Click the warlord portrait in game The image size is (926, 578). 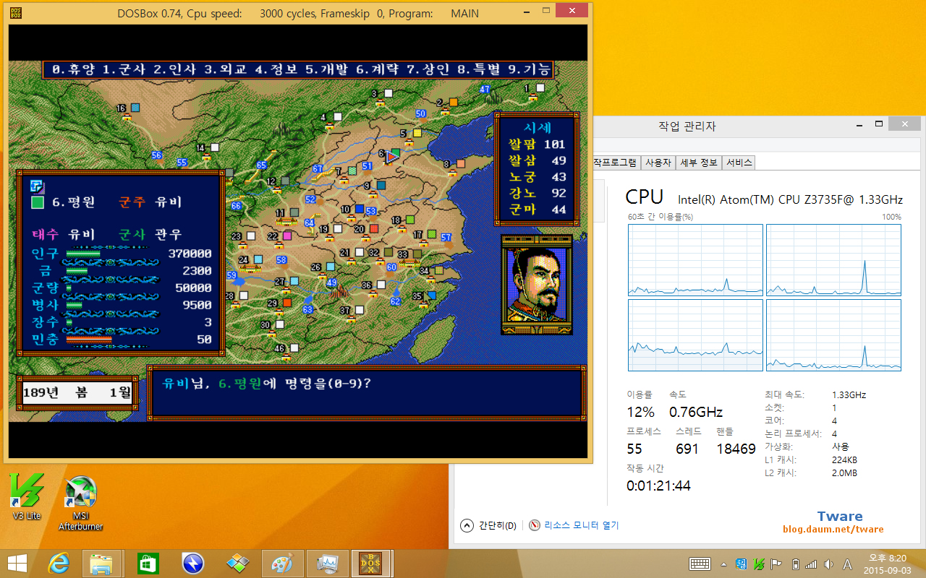coord(536,285)
